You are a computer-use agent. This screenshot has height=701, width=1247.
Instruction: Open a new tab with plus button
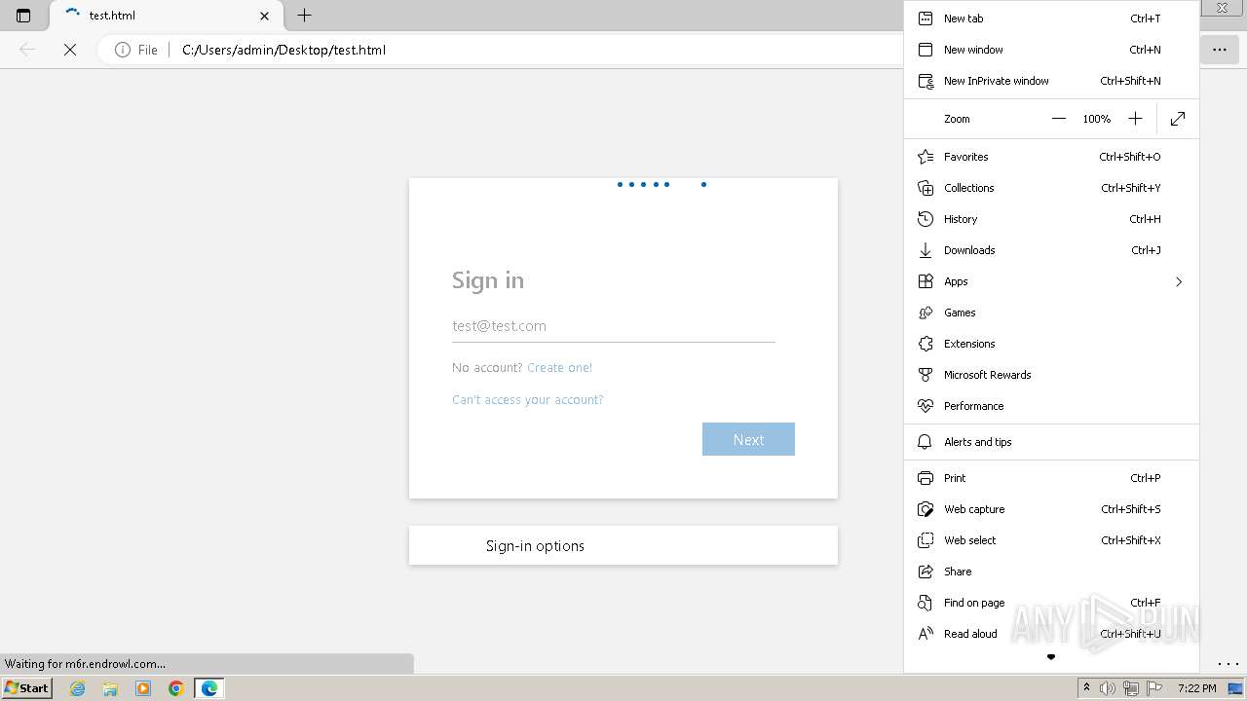pyautogui.click(x=304, y=16)
